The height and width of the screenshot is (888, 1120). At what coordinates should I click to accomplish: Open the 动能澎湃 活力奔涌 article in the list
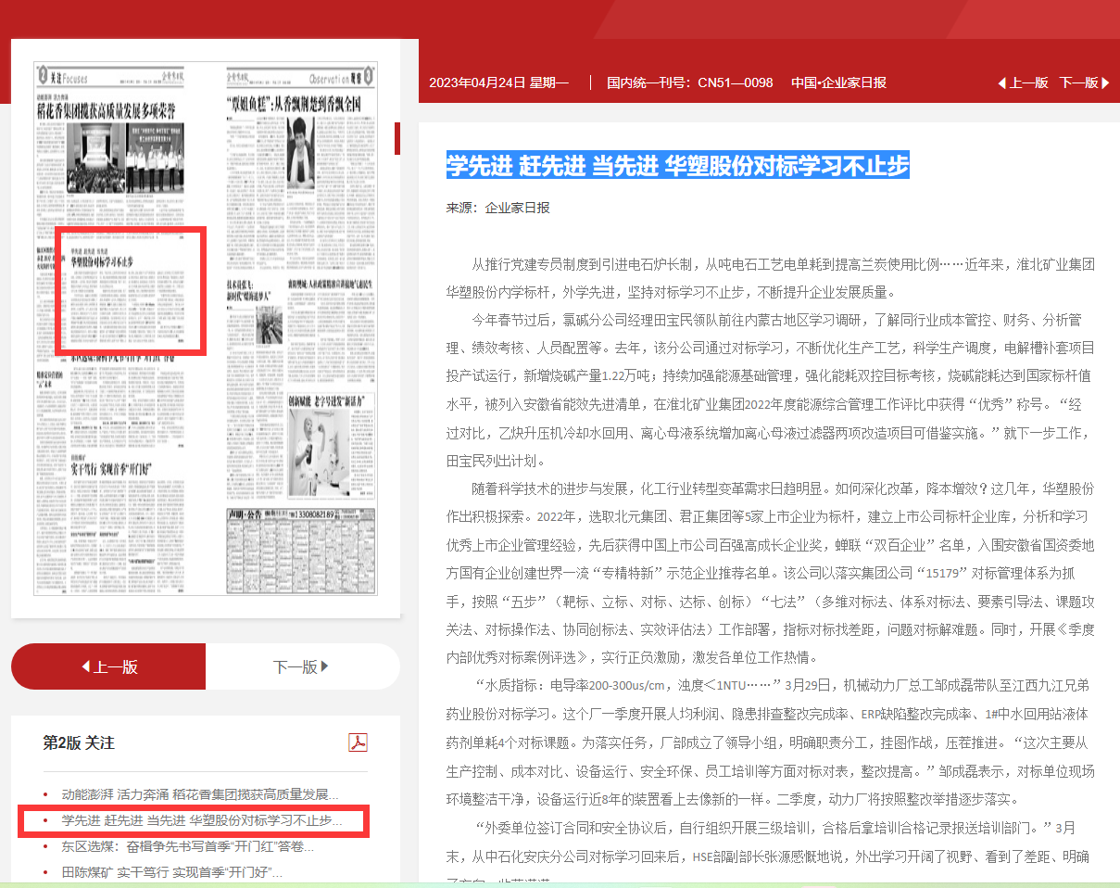pos(199,794)
